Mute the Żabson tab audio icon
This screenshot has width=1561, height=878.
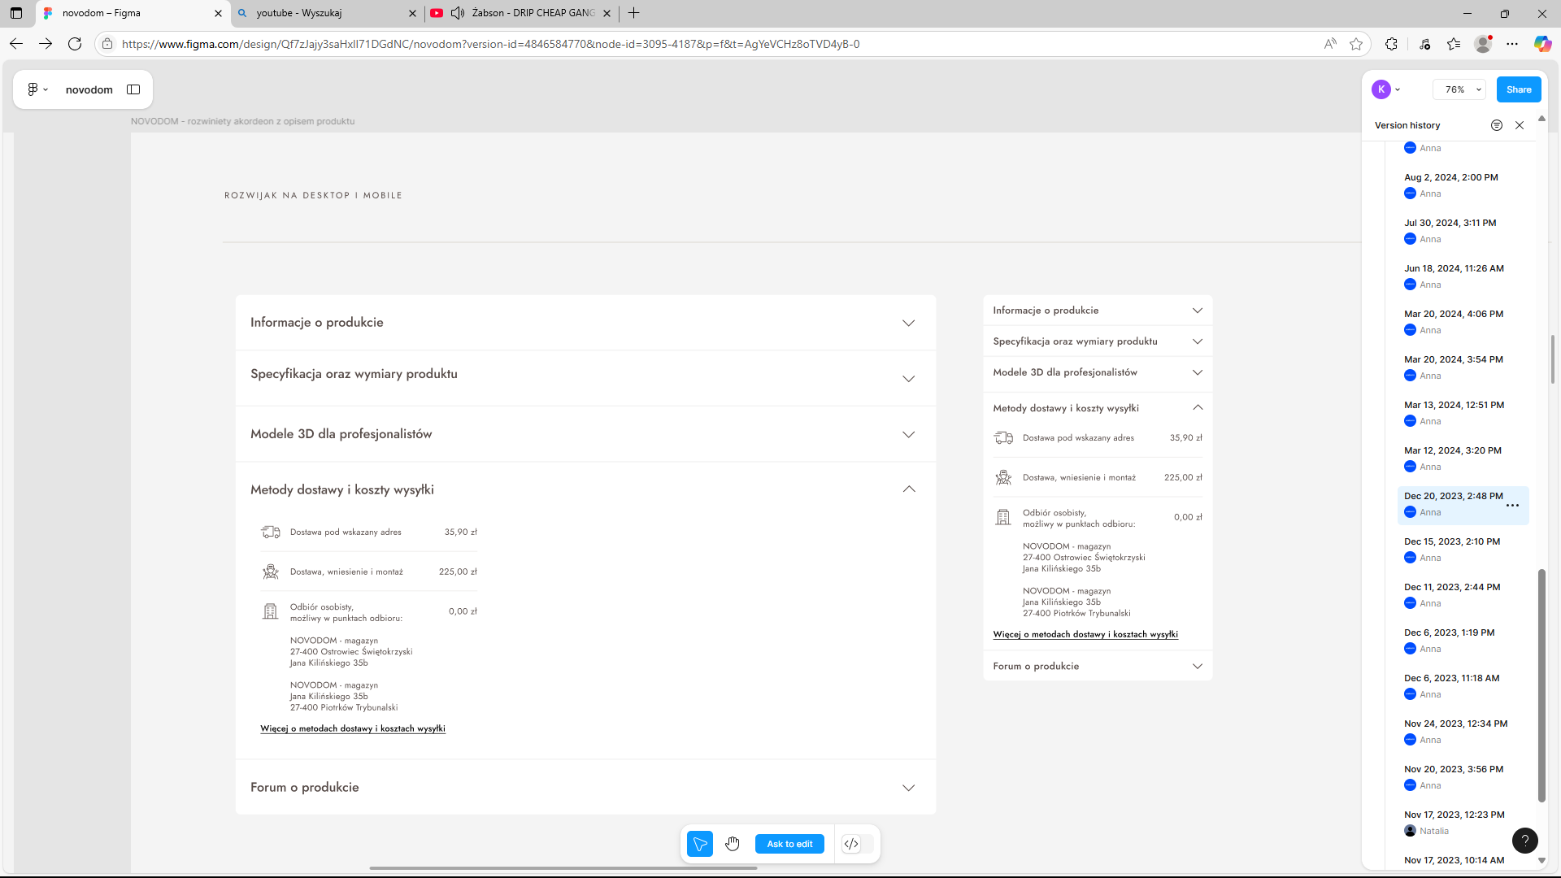pyautogui.click(x=458, y=13)
